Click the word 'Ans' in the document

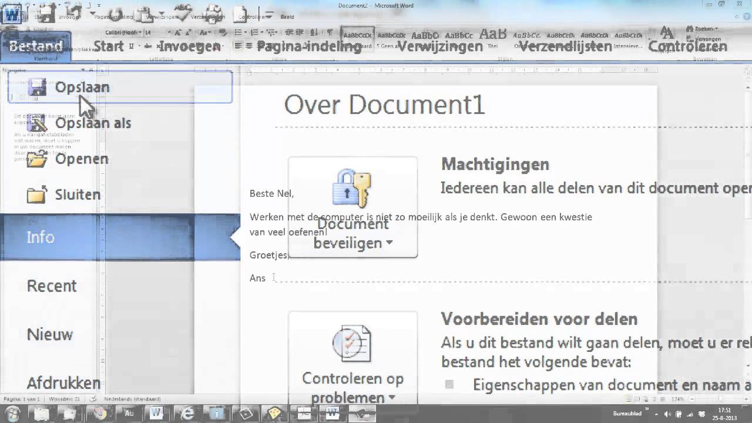(257, 278)
